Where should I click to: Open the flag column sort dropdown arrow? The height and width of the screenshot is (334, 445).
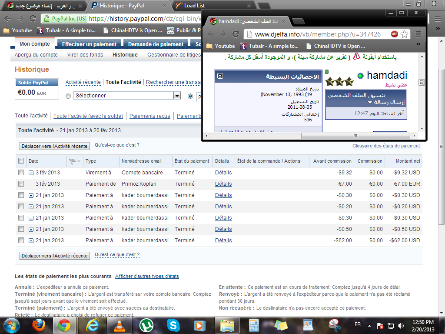[79, 161]
